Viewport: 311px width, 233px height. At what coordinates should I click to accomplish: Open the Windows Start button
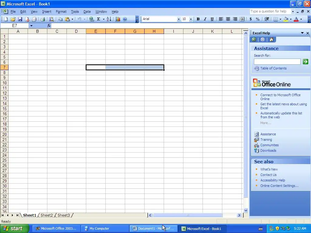[x=15, y=229]
